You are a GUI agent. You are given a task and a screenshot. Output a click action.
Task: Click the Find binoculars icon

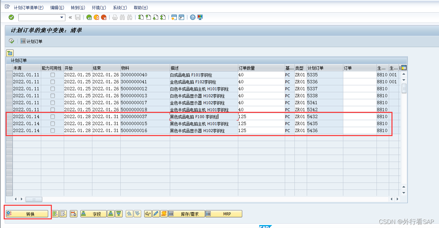coord(122,17)
